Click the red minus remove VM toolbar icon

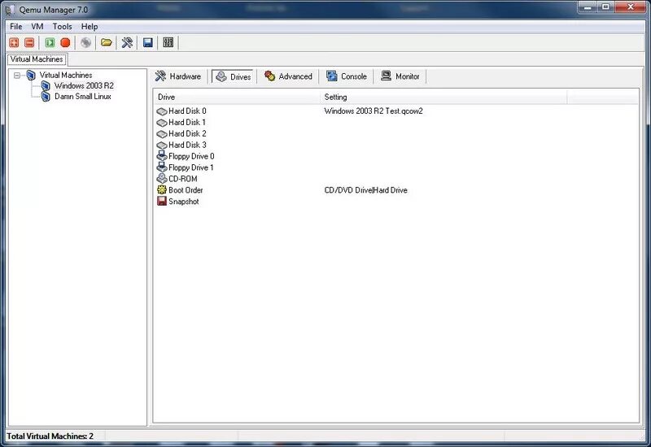(29, 42)
